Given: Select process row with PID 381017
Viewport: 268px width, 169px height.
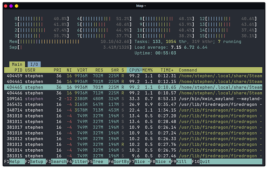Looking at the screenshot, I should point(133,127).
